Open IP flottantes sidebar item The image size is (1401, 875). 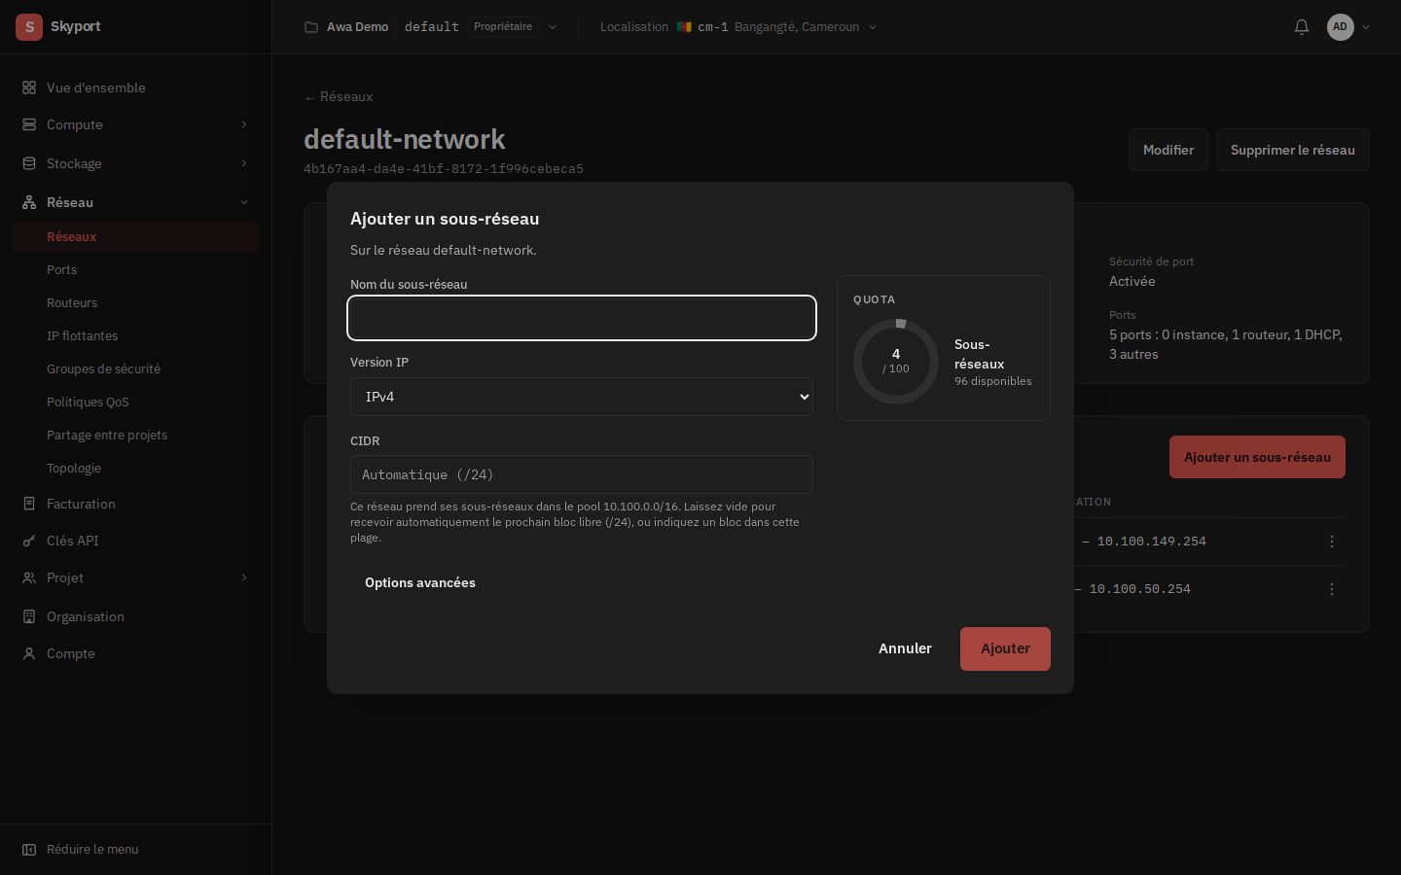[82, 335]
